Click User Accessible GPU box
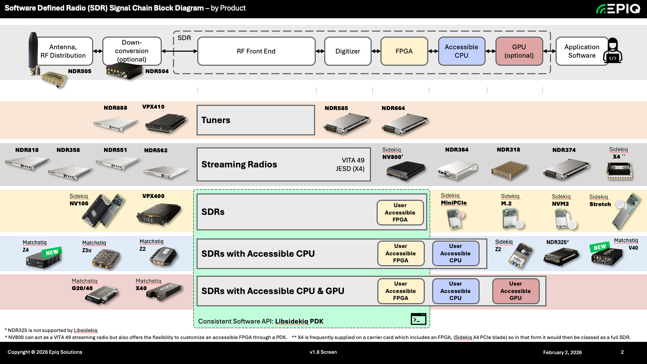Screen dimensions: 647x364 [x=516, y=291]
